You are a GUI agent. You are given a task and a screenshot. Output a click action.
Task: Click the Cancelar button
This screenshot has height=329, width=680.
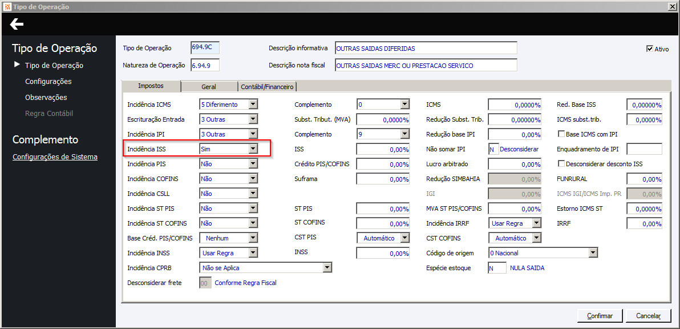647,316
